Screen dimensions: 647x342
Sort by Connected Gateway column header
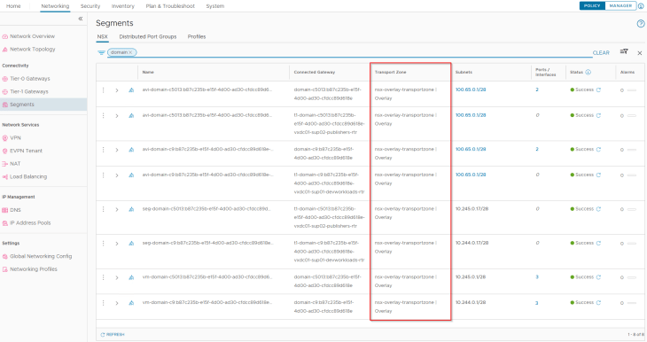click(x=315, y=72)
